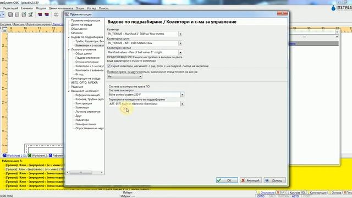The image size is (352, 198).
Task: Click the grey square icon beside the save icon
Action: click(17, 15)
